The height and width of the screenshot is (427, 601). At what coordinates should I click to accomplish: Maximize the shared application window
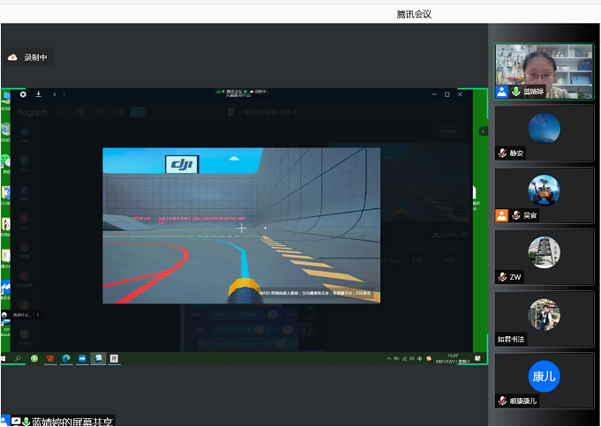447,94
